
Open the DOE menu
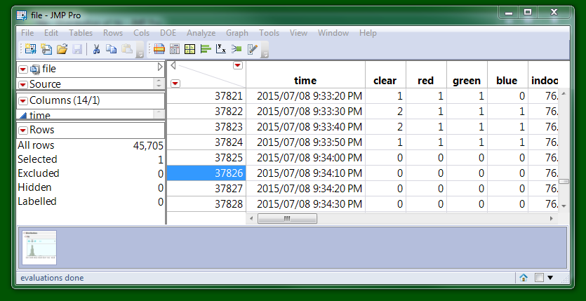click(x=168, y=33)
